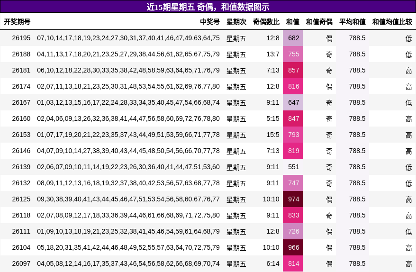The height and width of the screenshot is (272, 416).
Task: Click winning numbers starting 05,18,20,31
Action: [128, 247]
